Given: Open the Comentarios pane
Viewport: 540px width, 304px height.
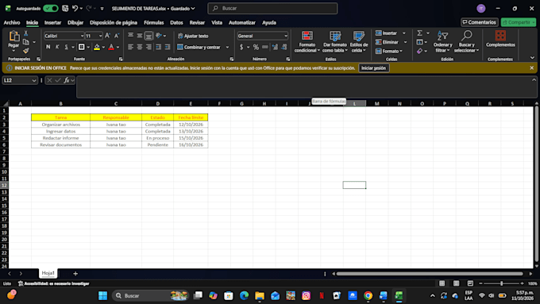Looking at the screenshot, I should pyautogui.click(x=480, y=22).
